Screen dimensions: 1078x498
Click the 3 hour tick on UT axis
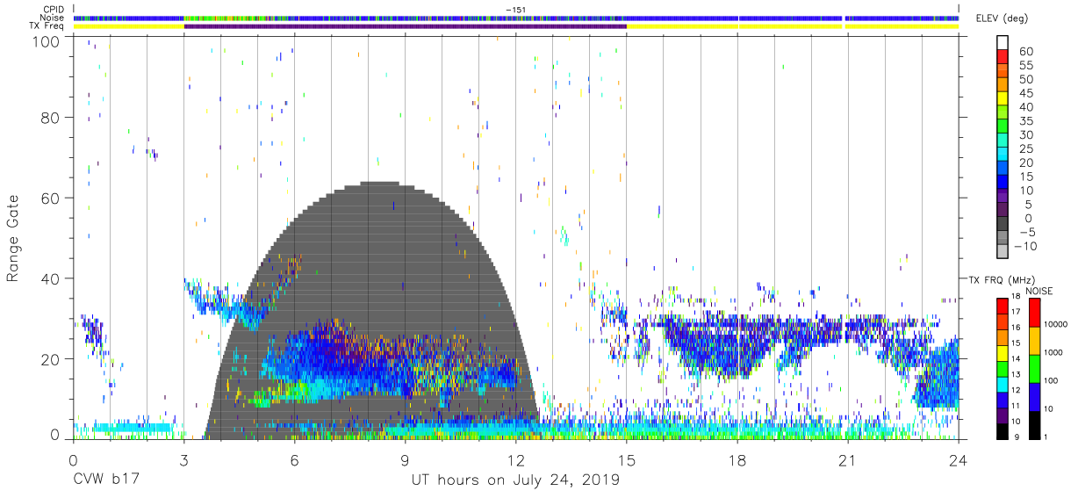coord(183,458)
